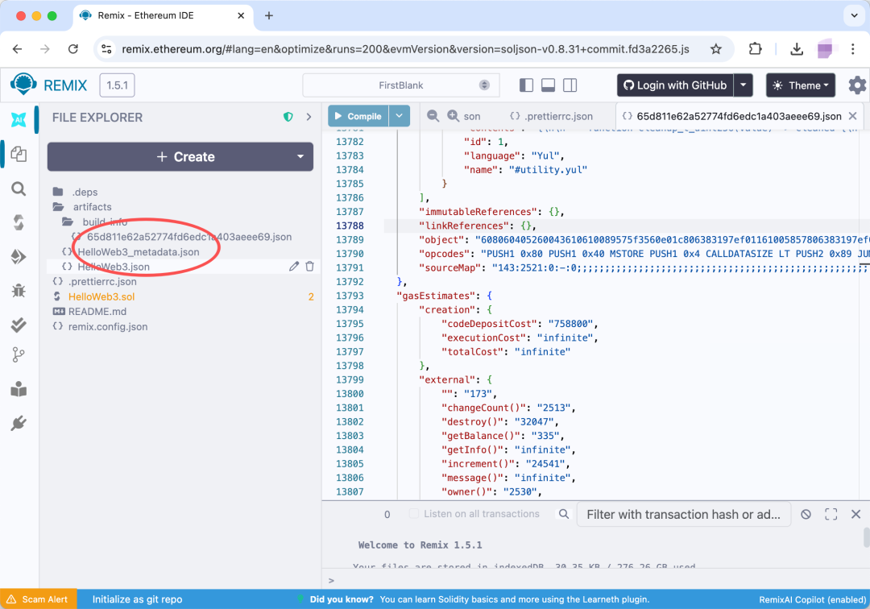Open Chrome extensions puzzle icon

click(x=755, y=49)
